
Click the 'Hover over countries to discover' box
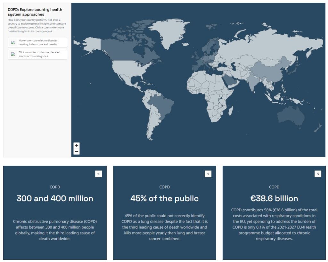(x=37, y=42)
